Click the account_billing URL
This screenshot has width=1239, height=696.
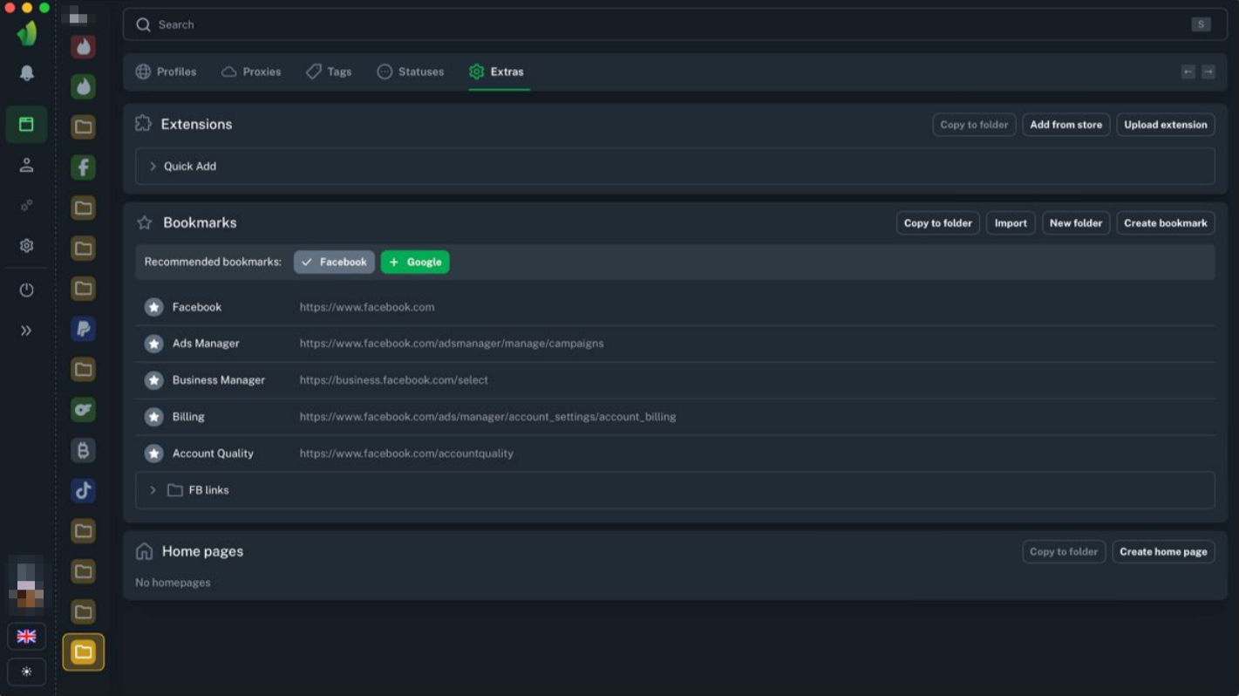(x=488, y=417)
